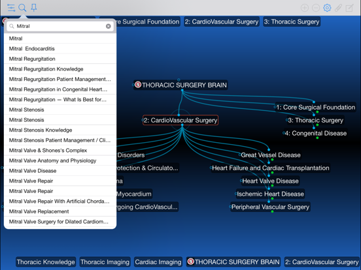Click the remove thought minus icon
Viewport: 361px width, 270px height.
(x=316, y=8)
